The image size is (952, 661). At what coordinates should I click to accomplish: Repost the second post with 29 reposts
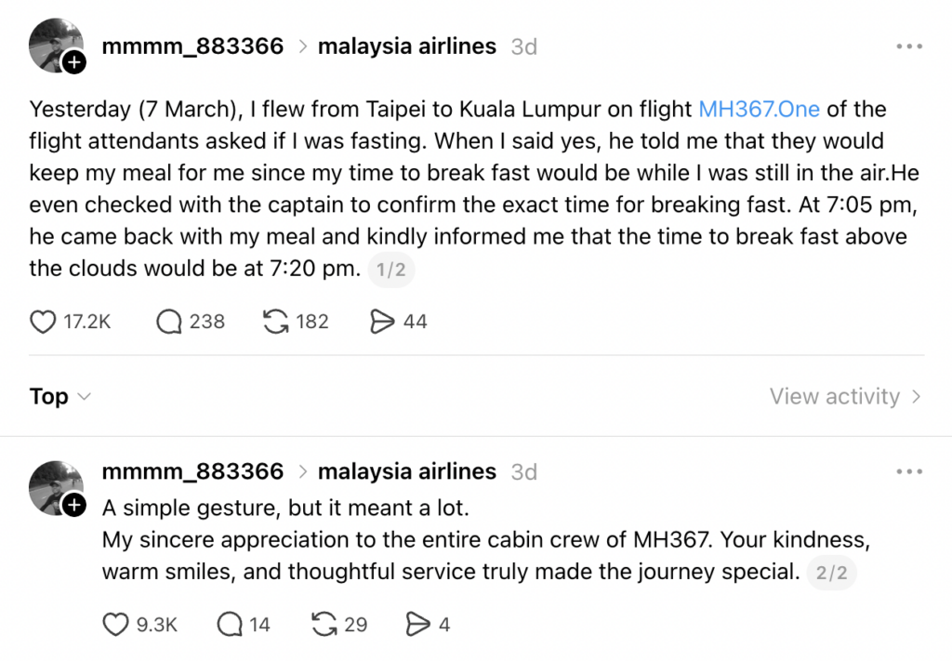(324, 625)
